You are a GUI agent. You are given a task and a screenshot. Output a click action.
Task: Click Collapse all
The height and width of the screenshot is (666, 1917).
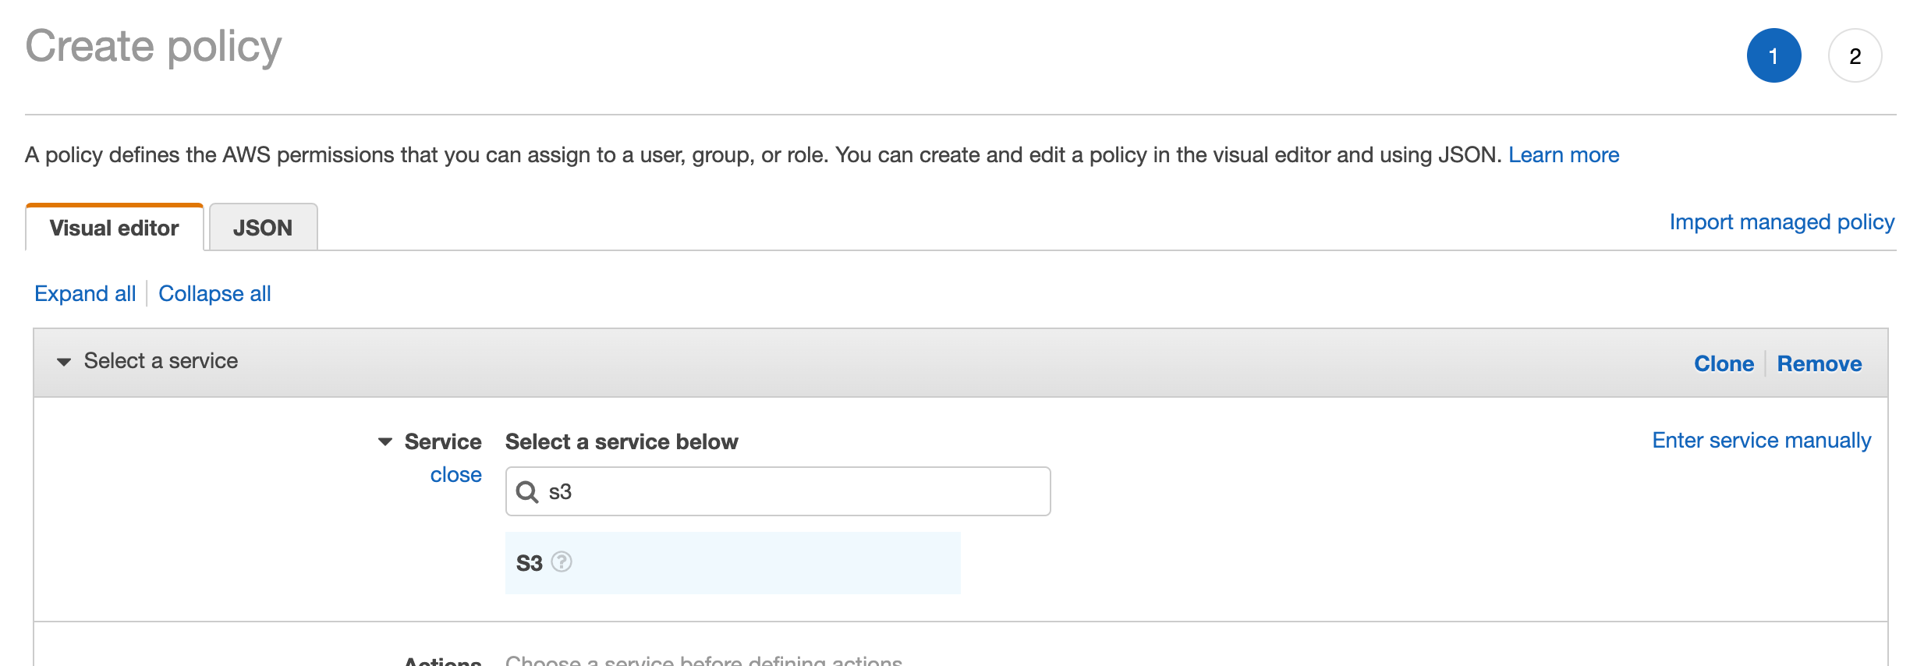214,294
